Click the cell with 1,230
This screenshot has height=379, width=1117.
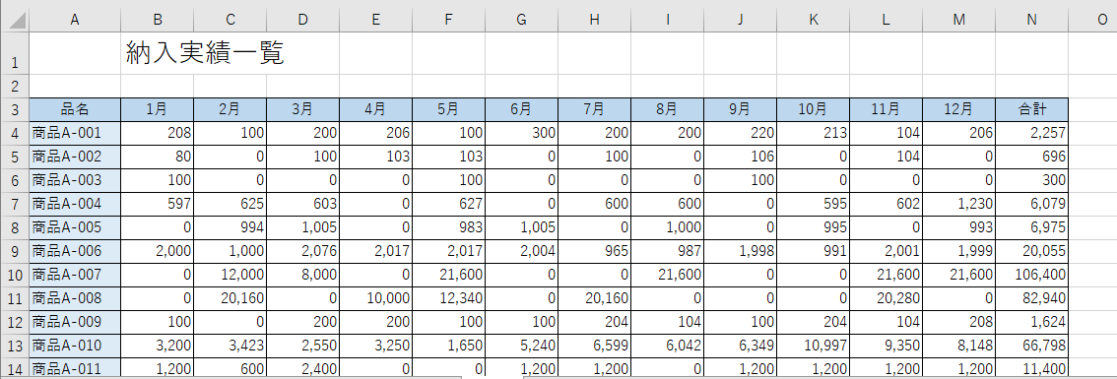tap(958, 204)
